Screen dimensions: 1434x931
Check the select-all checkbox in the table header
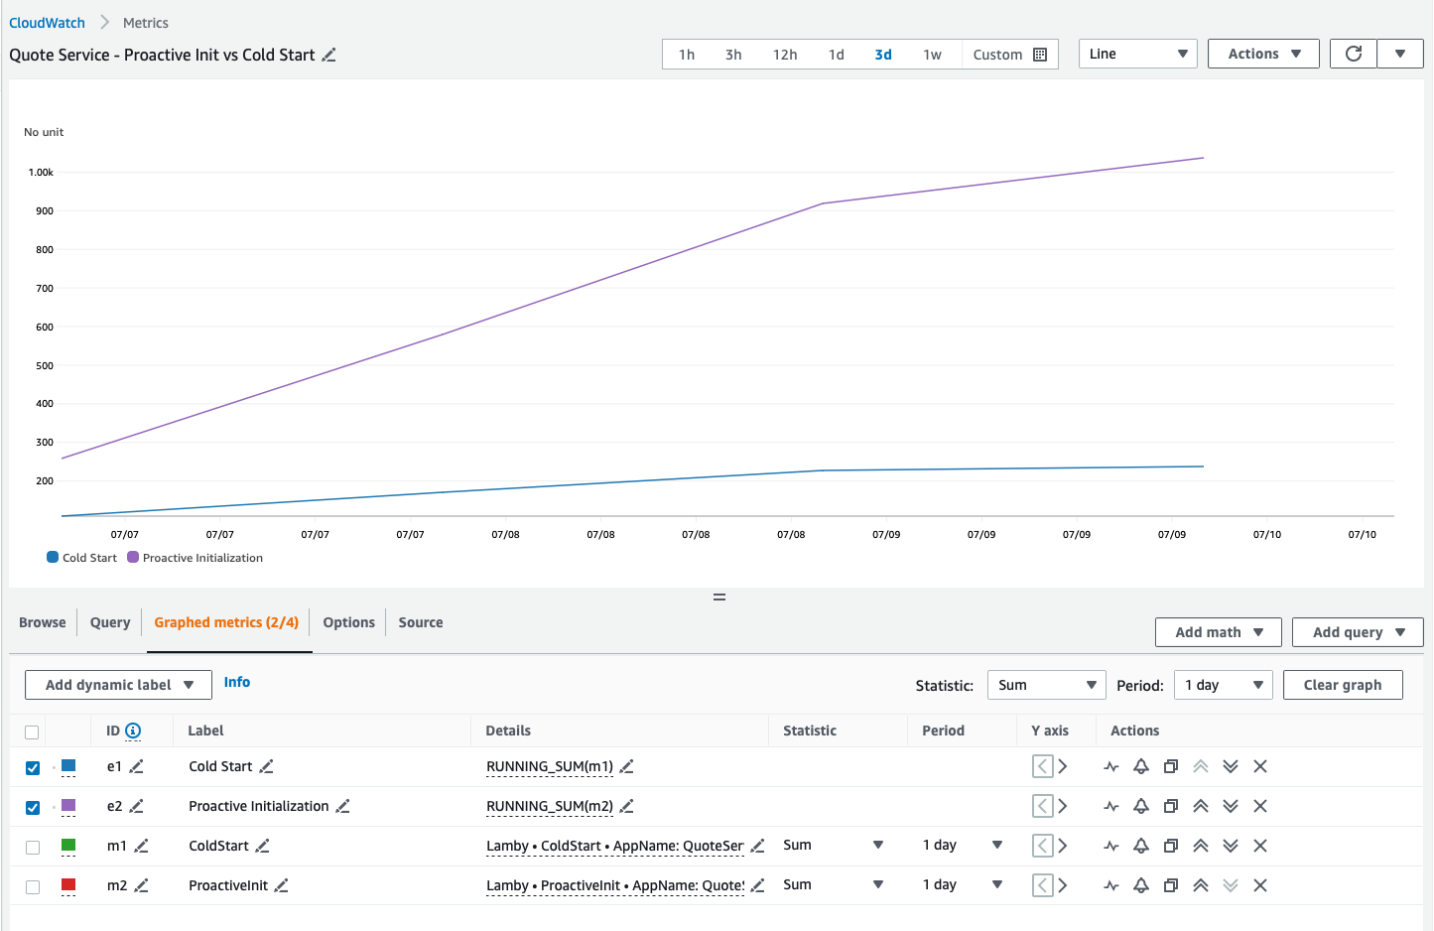click(31, 731)
